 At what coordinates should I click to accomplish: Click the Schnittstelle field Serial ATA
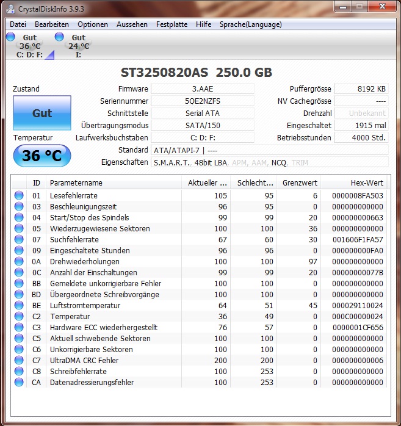(203, 114)
